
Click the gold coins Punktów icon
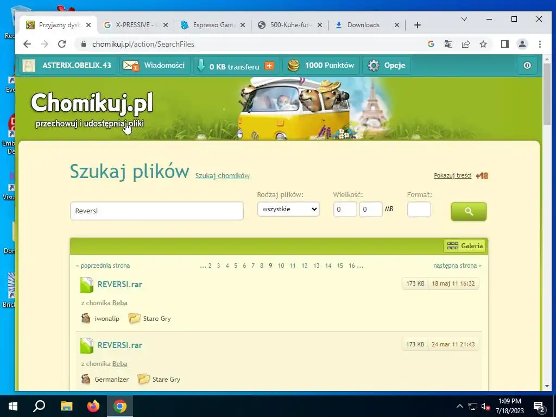click(294, 66)
